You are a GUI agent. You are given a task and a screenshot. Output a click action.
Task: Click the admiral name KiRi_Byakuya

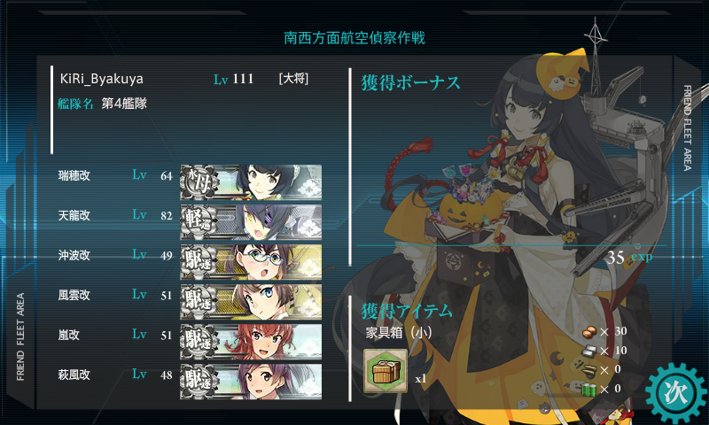coord(102,79)
